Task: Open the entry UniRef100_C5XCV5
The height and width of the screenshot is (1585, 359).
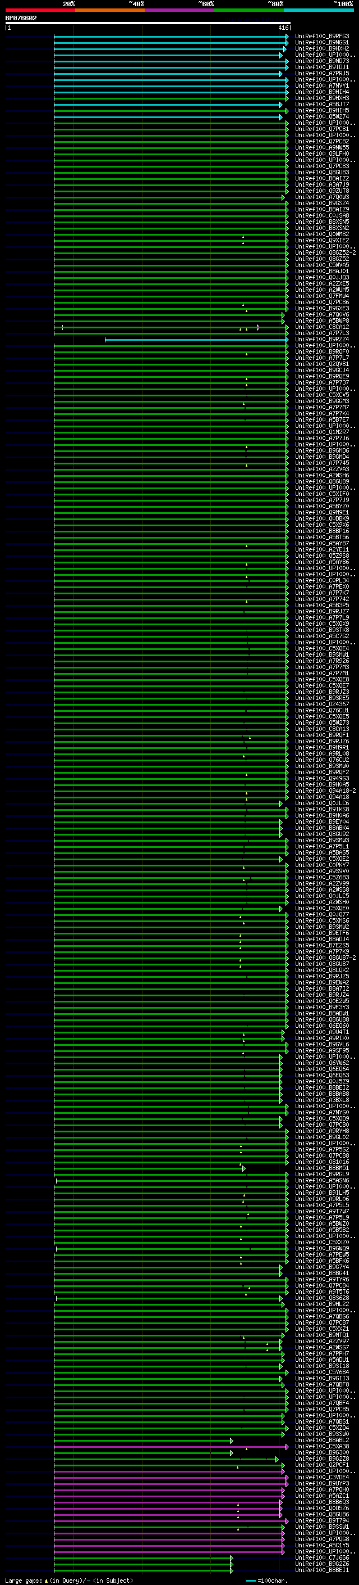Action: click(x=321, y=395)
